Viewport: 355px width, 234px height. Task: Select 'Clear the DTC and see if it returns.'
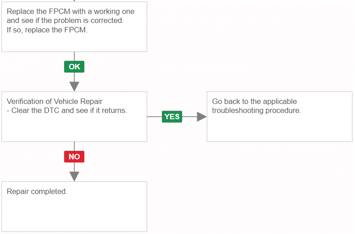pyautogui.click(x=69, y=110)
